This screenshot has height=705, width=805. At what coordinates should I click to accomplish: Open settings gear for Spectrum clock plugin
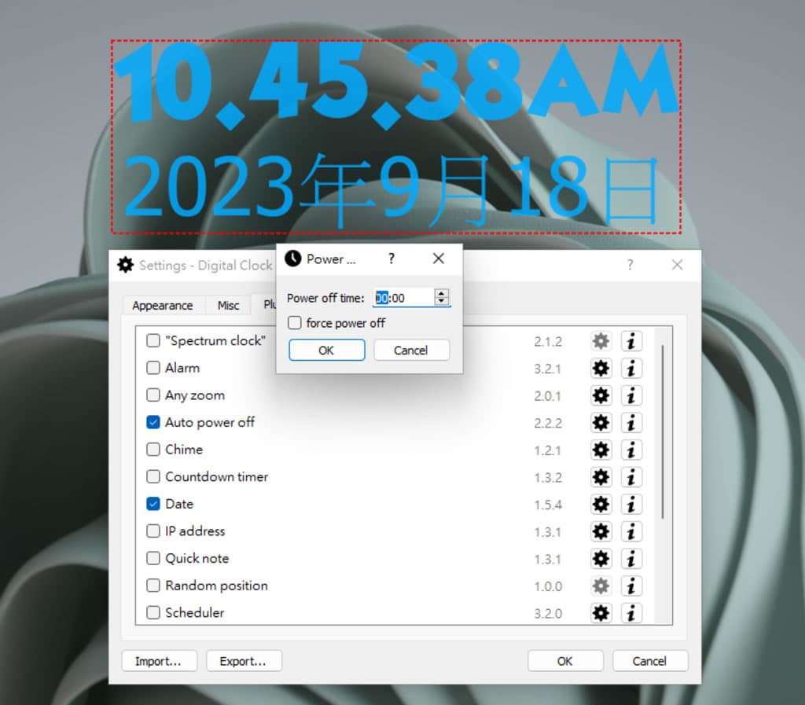[x=601, y=341]
